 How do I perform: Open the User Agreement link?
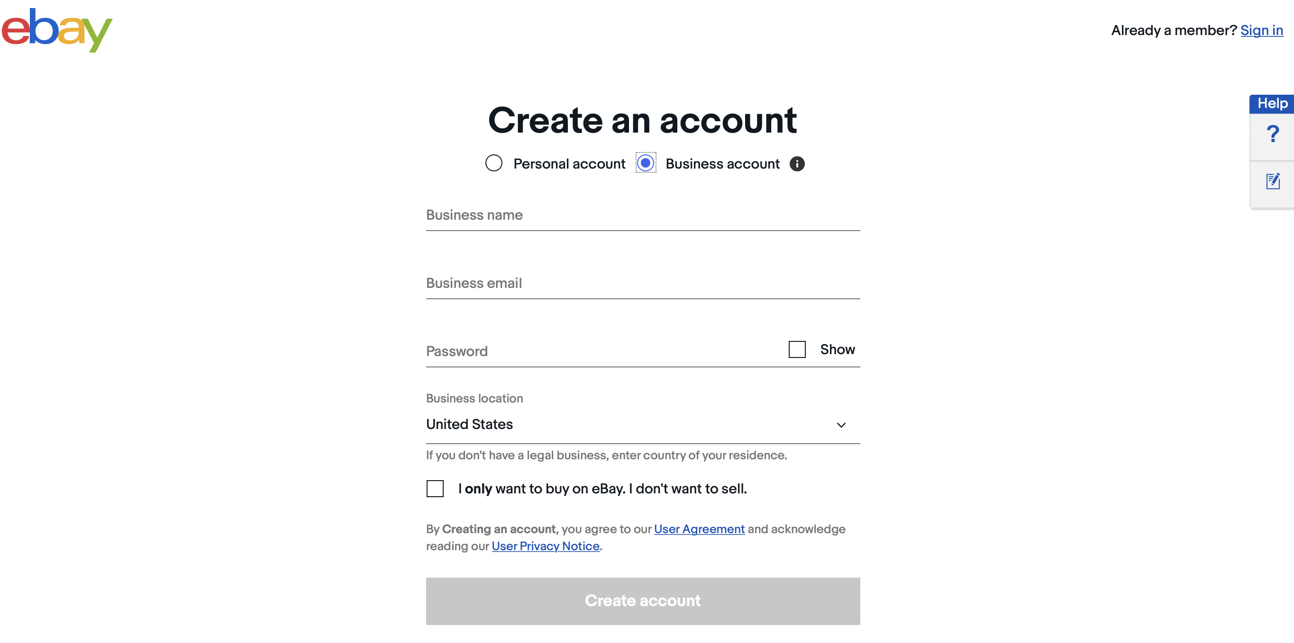pyautogui.click(x=699, y=529)
